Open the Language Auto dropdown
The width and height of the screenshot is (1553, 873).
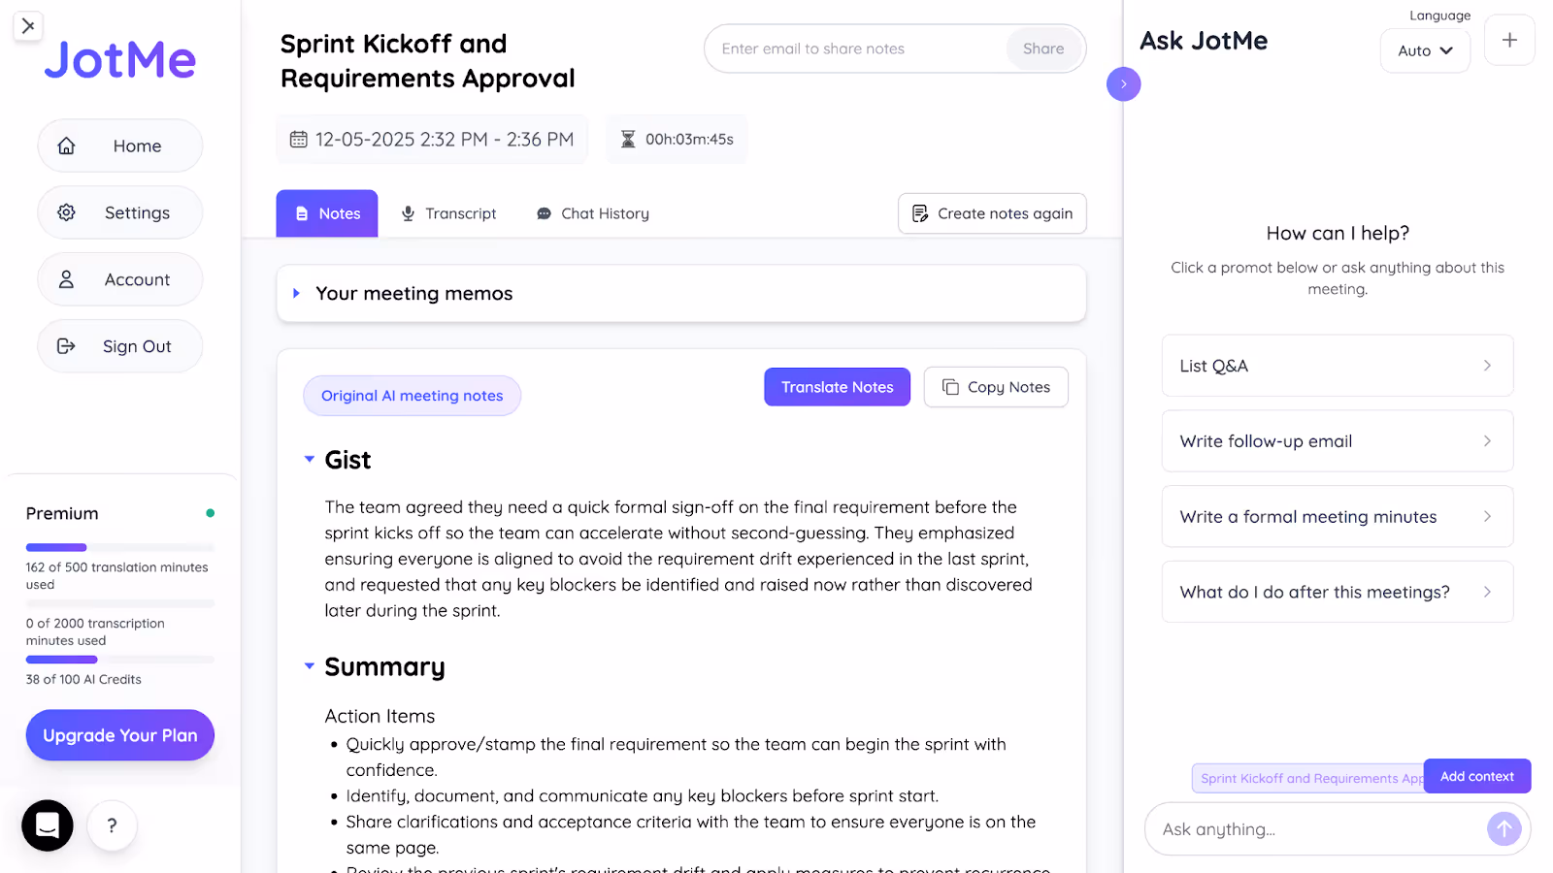tap(1425, 50)
